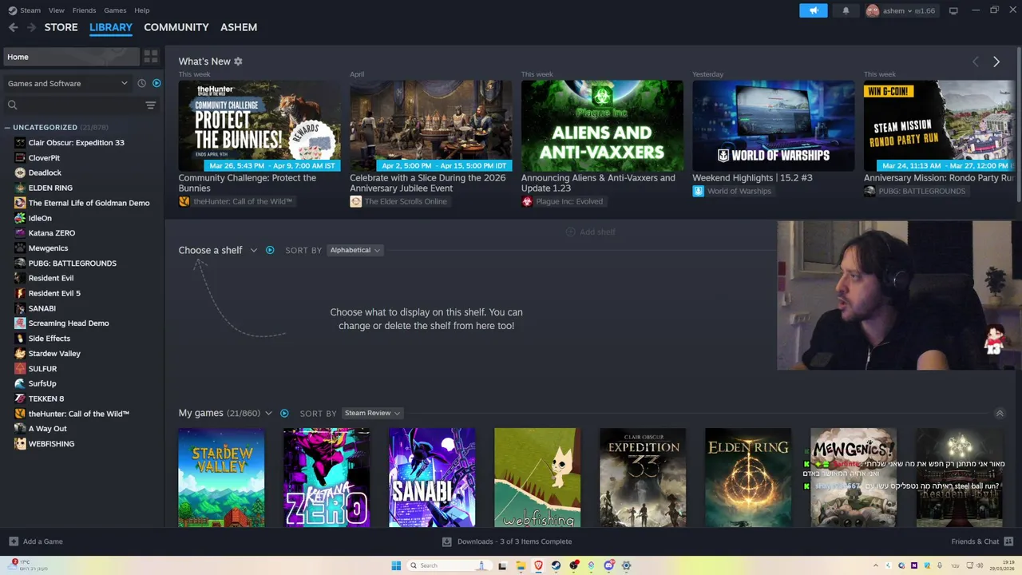Open the Help menu
The height and width of the screenshot is (575, 1022).
(142, 10)
